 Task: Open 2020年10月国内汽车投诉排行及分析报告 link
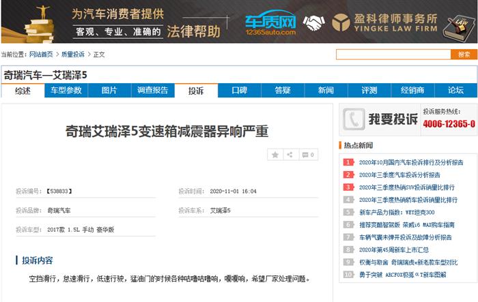coord(411,162)
